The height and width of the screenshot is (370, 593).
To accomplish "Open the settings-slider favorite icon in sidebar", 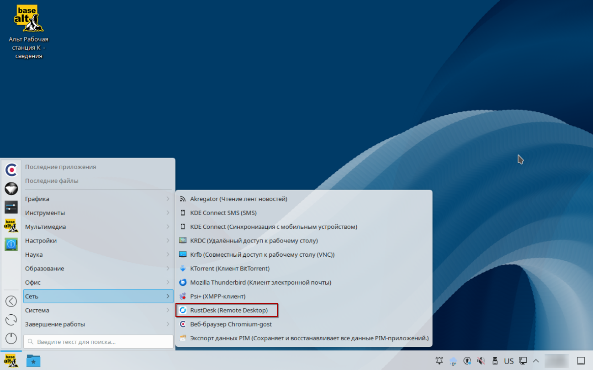I will coord(11,207).
